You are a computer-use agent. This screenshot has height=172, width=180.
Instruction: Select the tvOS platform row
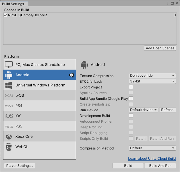[40, 95]
